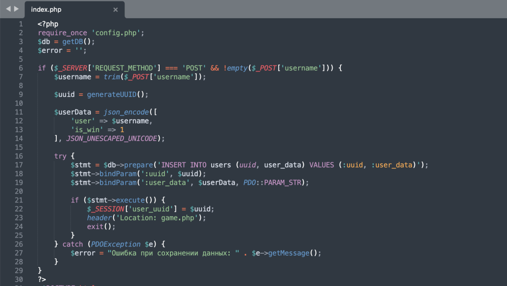This screenshot has width=507, height=286.
Task: Click the 'POST' string literal
Action: pyautogui.click(x=194, y=68)
